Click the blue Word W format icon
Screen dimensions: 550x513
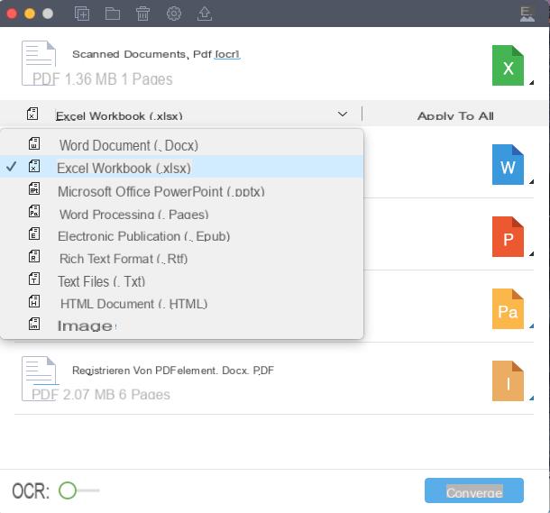[508, 164]
